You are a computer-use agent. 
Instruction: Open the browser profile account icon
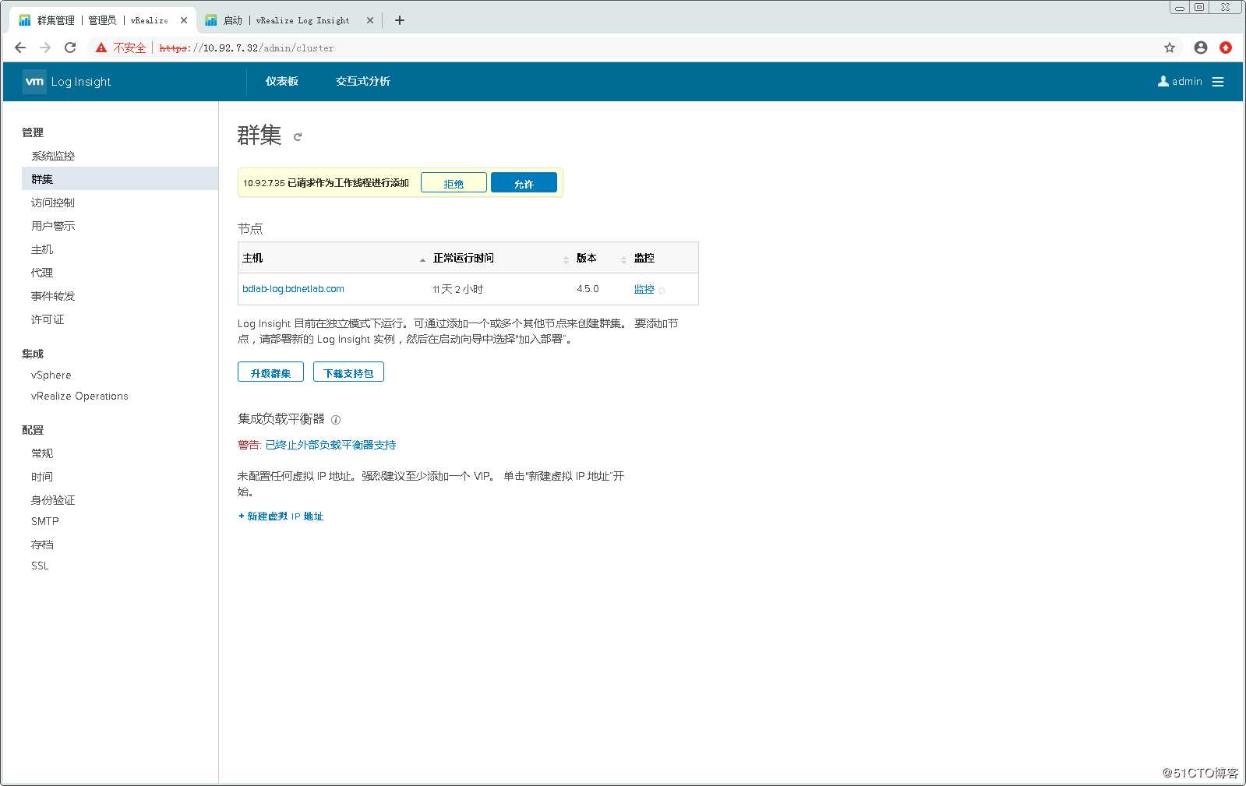point(1201,48)
